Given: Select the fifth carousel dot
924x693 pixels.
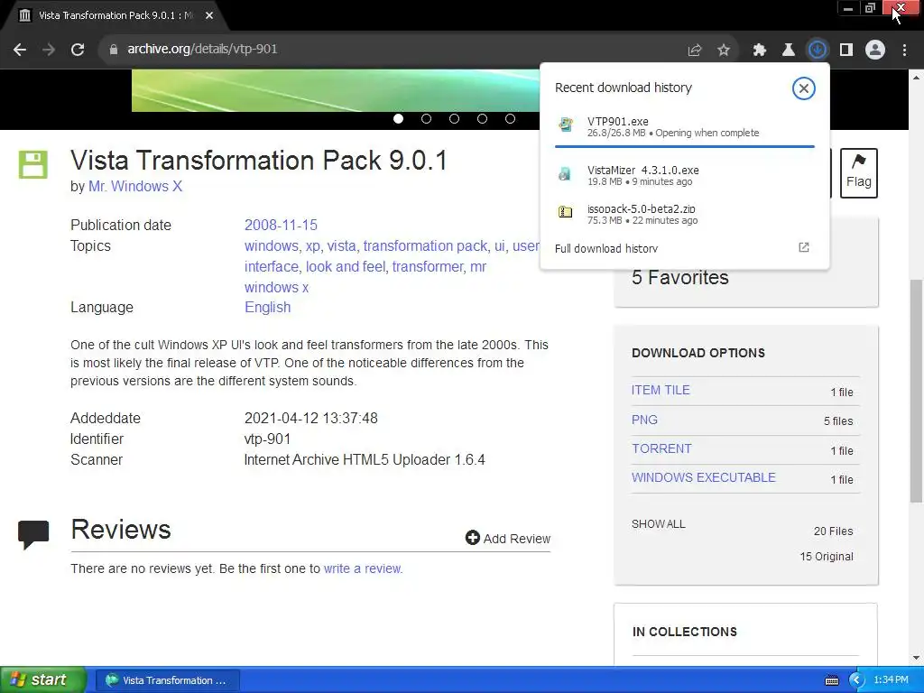Looking at the screenshot, I should [510, 118].
